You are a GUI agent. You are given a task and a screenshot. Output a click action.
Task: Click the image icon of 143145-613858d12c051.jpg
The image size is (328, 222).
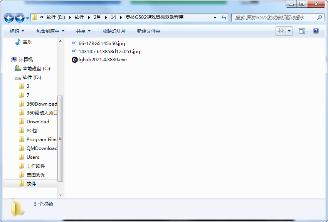[x=74, y=52]
